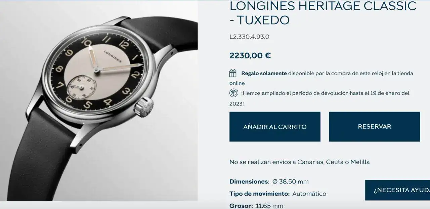Click the 2230,00 € price
This screenshot has height=209, width=430.
[250, 55]
